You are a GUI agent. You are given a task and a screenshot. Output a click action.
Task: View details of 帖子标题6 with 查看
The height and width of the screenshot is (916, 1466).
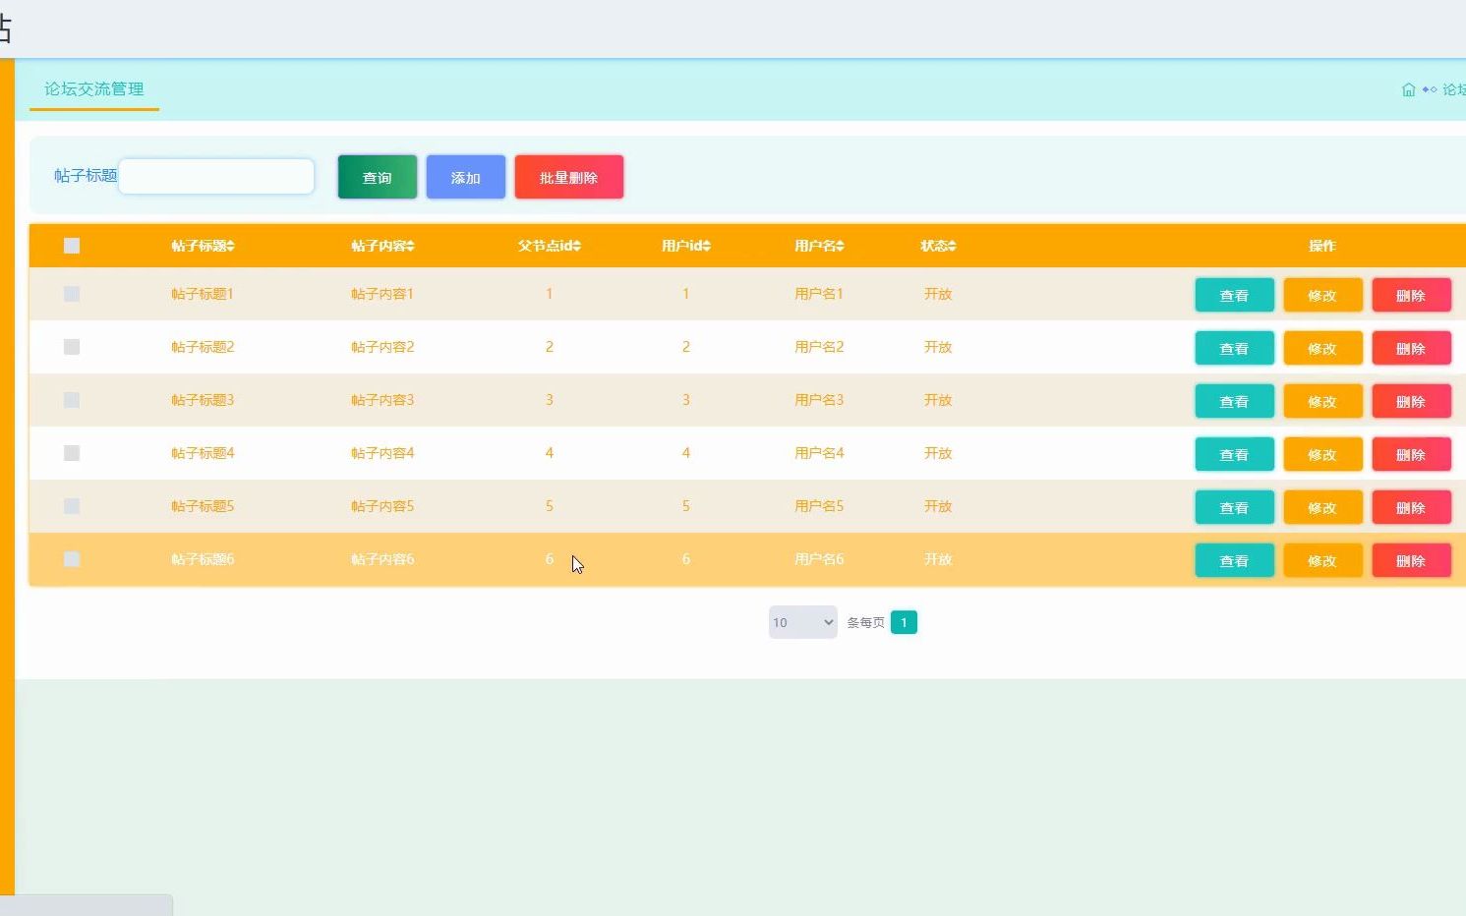(x=1235, y=560)
